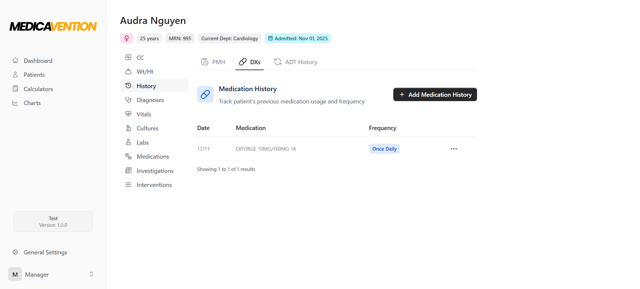Expand the Manager account switcher
The image size is (640, 289).
coord(91,274)
